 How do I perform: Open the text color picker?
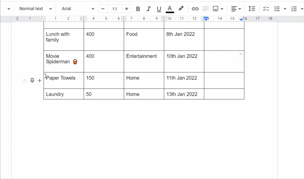click(170, 9)
